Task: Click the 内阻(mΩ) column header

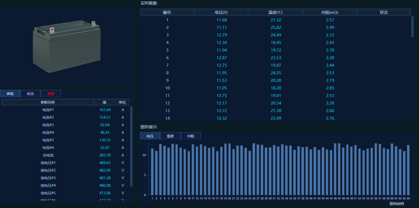Action: 329,13
